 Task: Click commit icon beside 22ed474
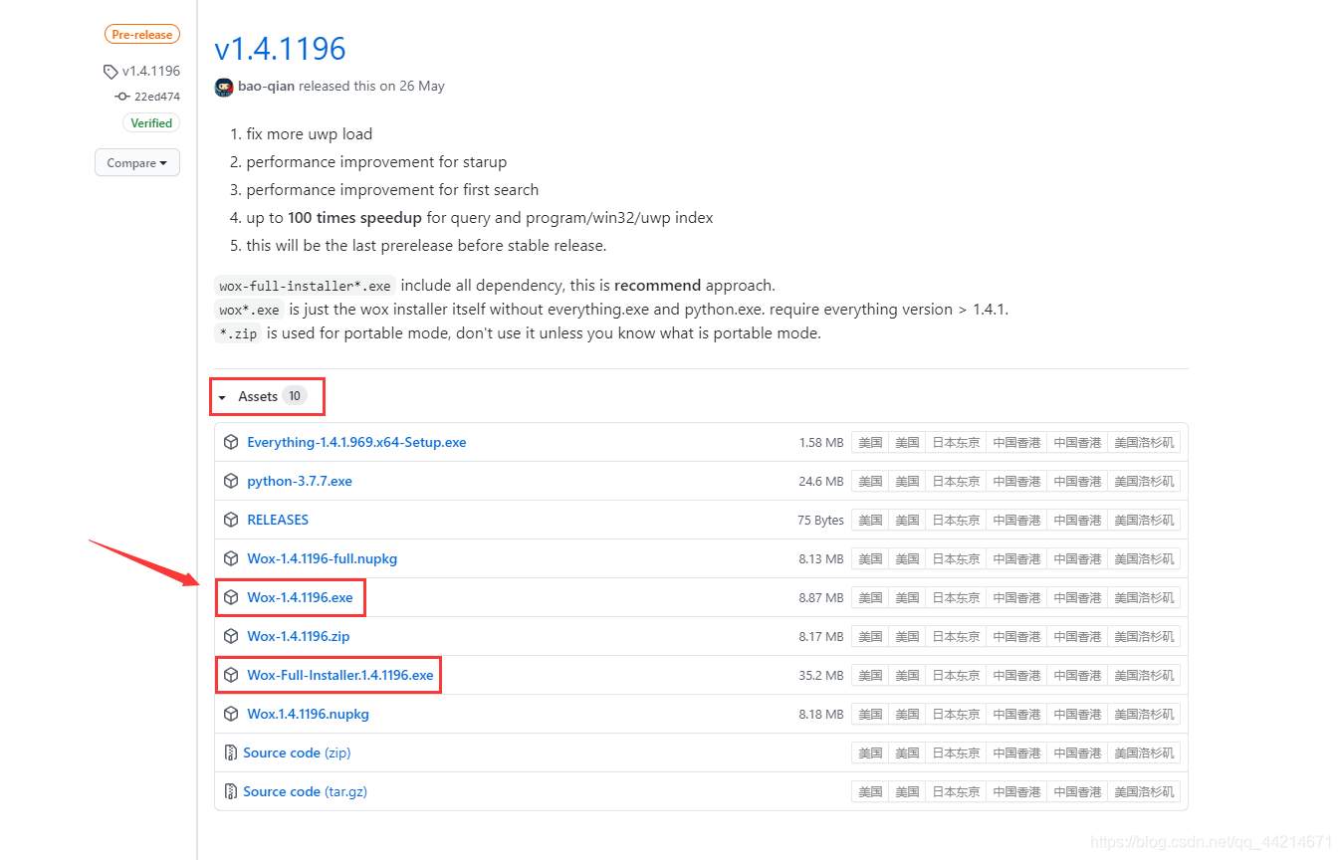tap(122, 97)
